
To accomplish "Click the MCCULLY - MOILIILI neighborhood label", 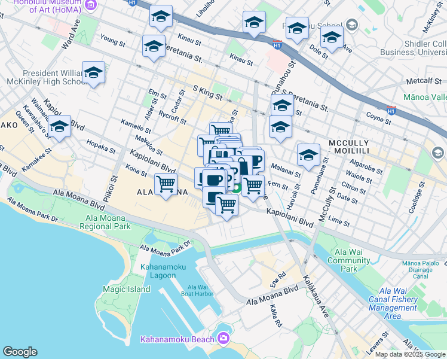I will click(x=349, y=147).
